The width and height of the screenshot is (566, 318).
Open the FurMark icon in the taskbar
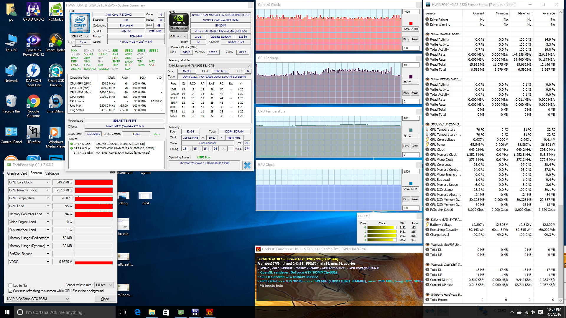click(x=209, y=312)
